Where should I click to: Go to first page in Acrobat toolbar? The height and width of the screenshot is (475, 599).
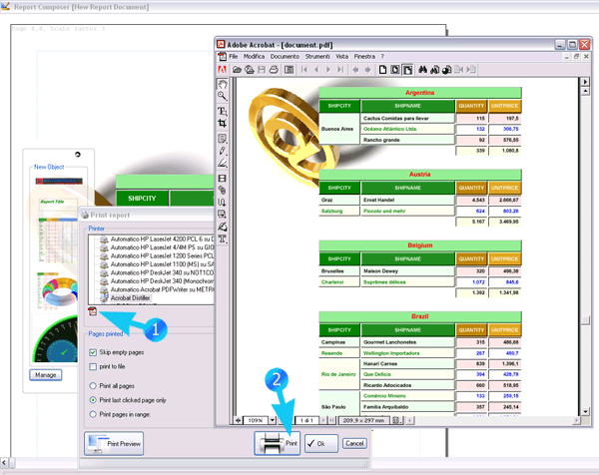tap(304, 70)
